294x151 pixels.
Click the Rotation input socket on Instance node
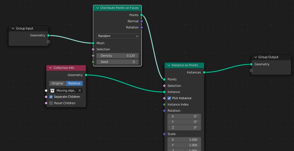click(x=164, y=111)
